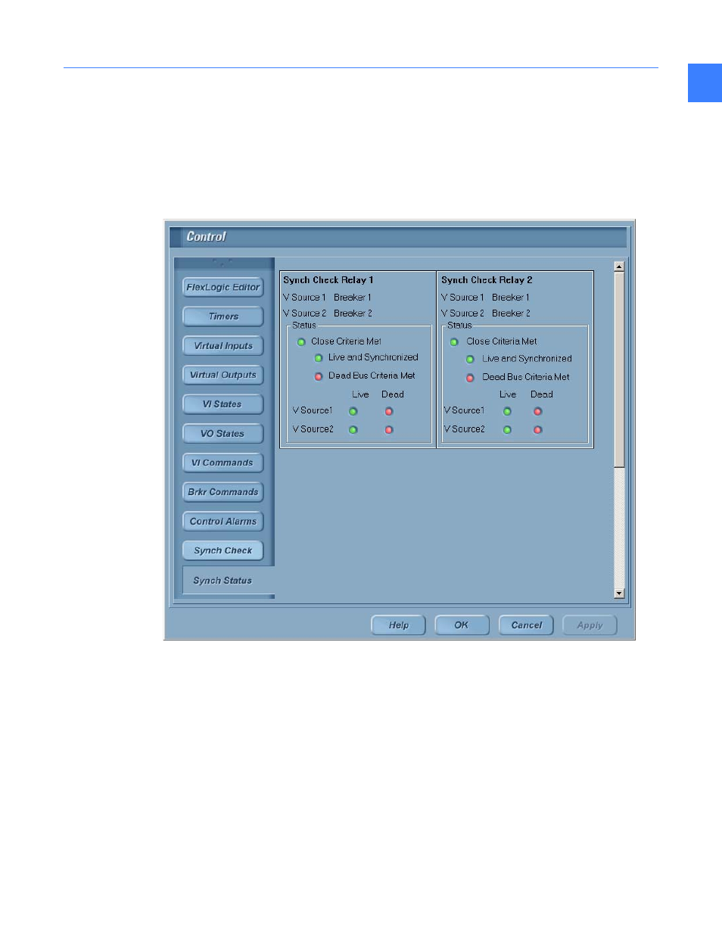Cancel the Control dialog
Viewport: 722px width, 935px height.
point(526,625)
